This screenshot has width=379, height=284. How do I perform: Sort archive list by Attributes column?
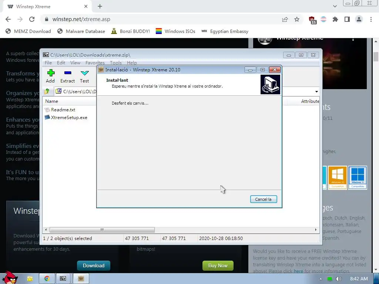310,101
